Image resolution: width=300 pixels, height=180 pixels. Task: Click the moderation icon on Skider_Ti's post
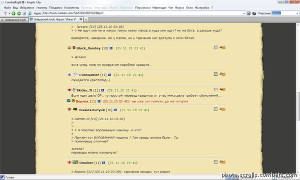pyautogui.click(x=222, y=90)
